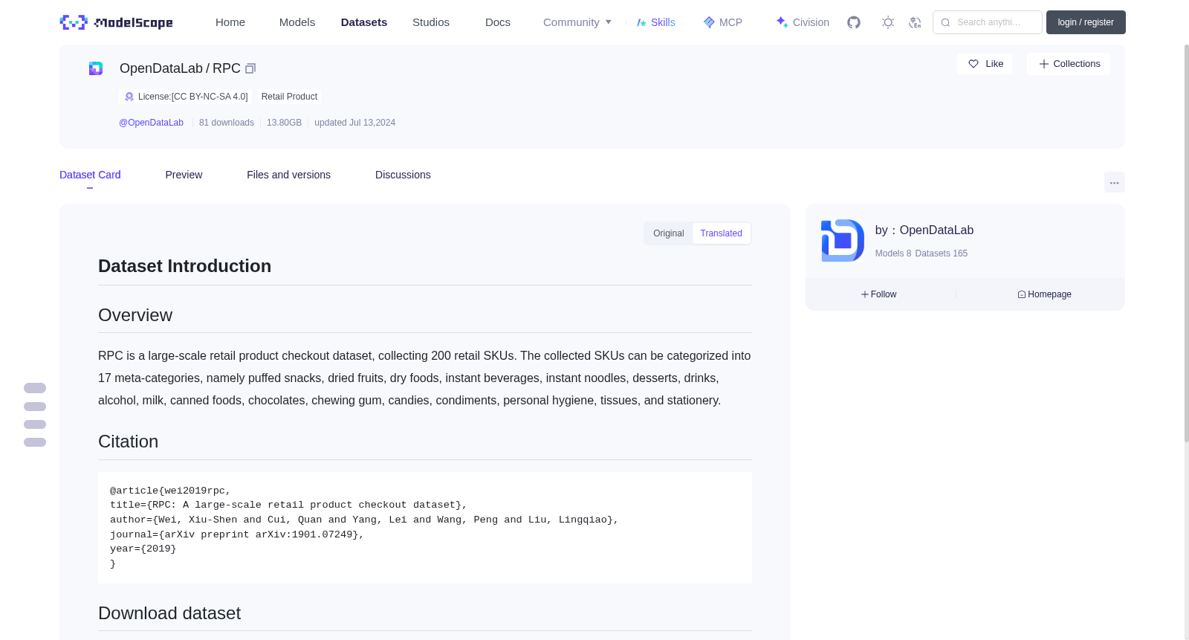Screen dimensions: 1189x640
Task: View OpenDataLab's Models 8 count
Action: point(893,253)
